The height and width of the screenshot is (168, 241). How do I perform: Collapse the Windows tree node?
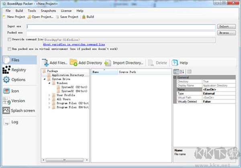tap(49, 83)
